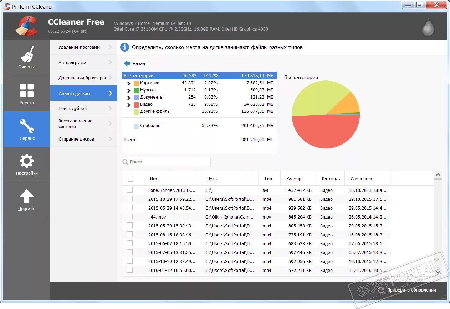Sort by the Размер column header
This screenshot has height=309, width=450.
point(298,178)
